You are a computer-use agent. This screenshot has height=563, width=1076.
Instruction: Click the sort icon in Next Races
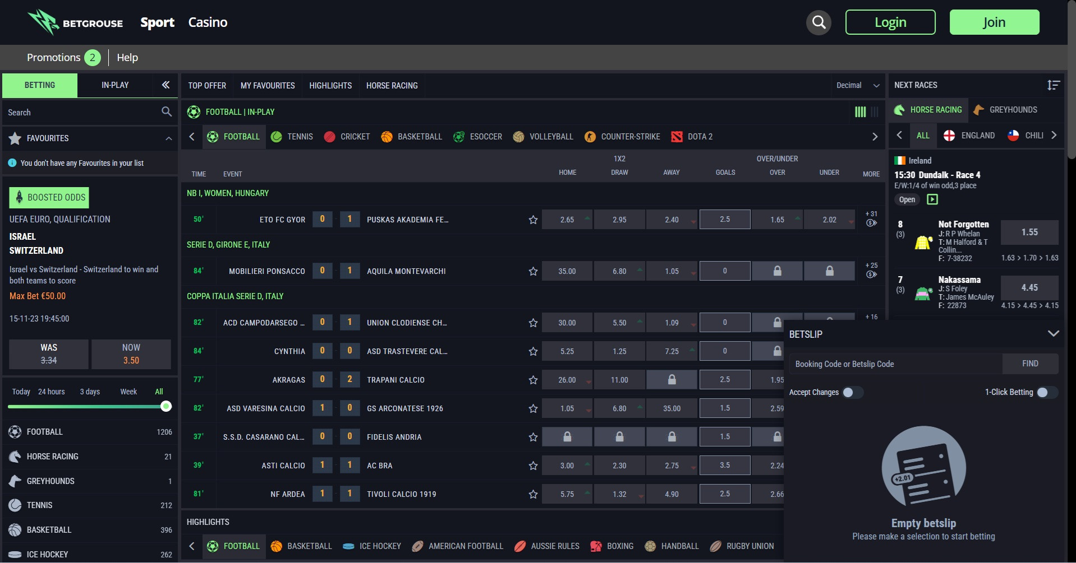click(1053, 85)
